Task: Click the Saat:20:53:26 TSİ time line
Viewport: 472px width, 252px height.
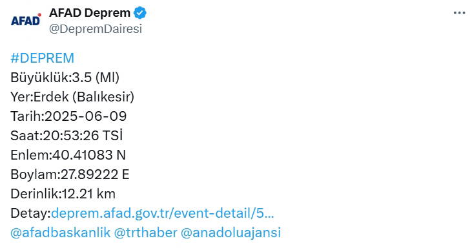Action: tap(67, 136)
